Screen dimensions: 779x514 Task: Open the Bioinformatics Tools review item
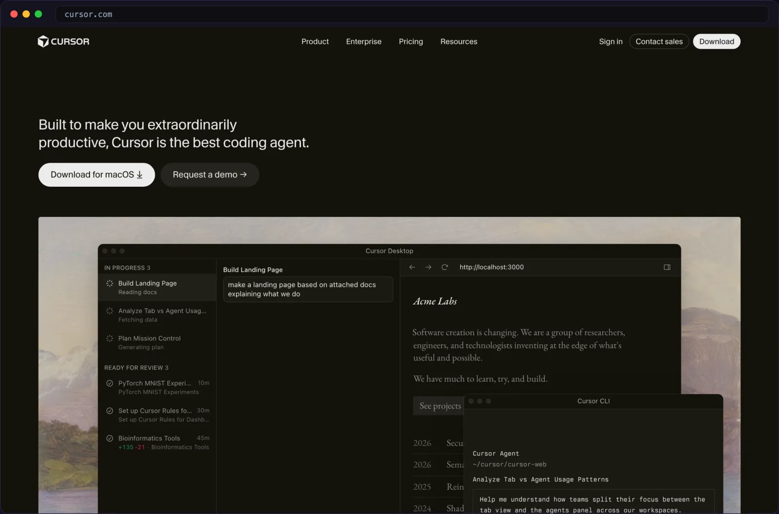click(x=157, y=443)
